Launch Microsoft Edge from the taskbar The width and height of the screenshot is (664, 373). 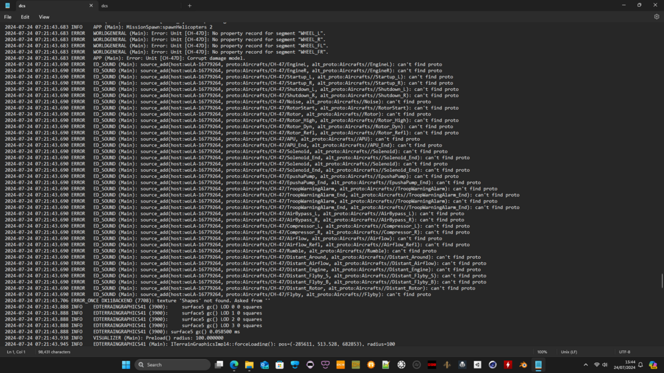pyautogui.click(x=234, y=365)
